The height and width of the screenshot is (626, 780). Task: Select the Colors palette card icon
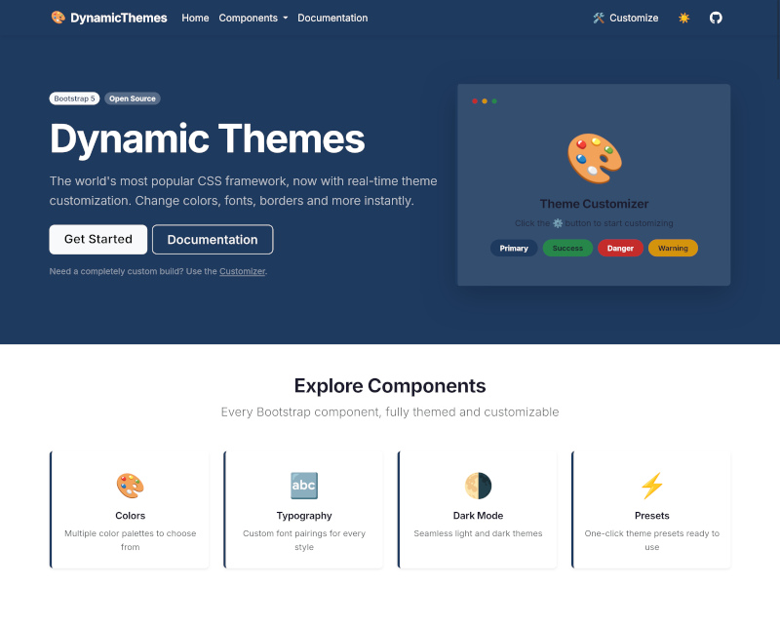[x=130, y=486]
